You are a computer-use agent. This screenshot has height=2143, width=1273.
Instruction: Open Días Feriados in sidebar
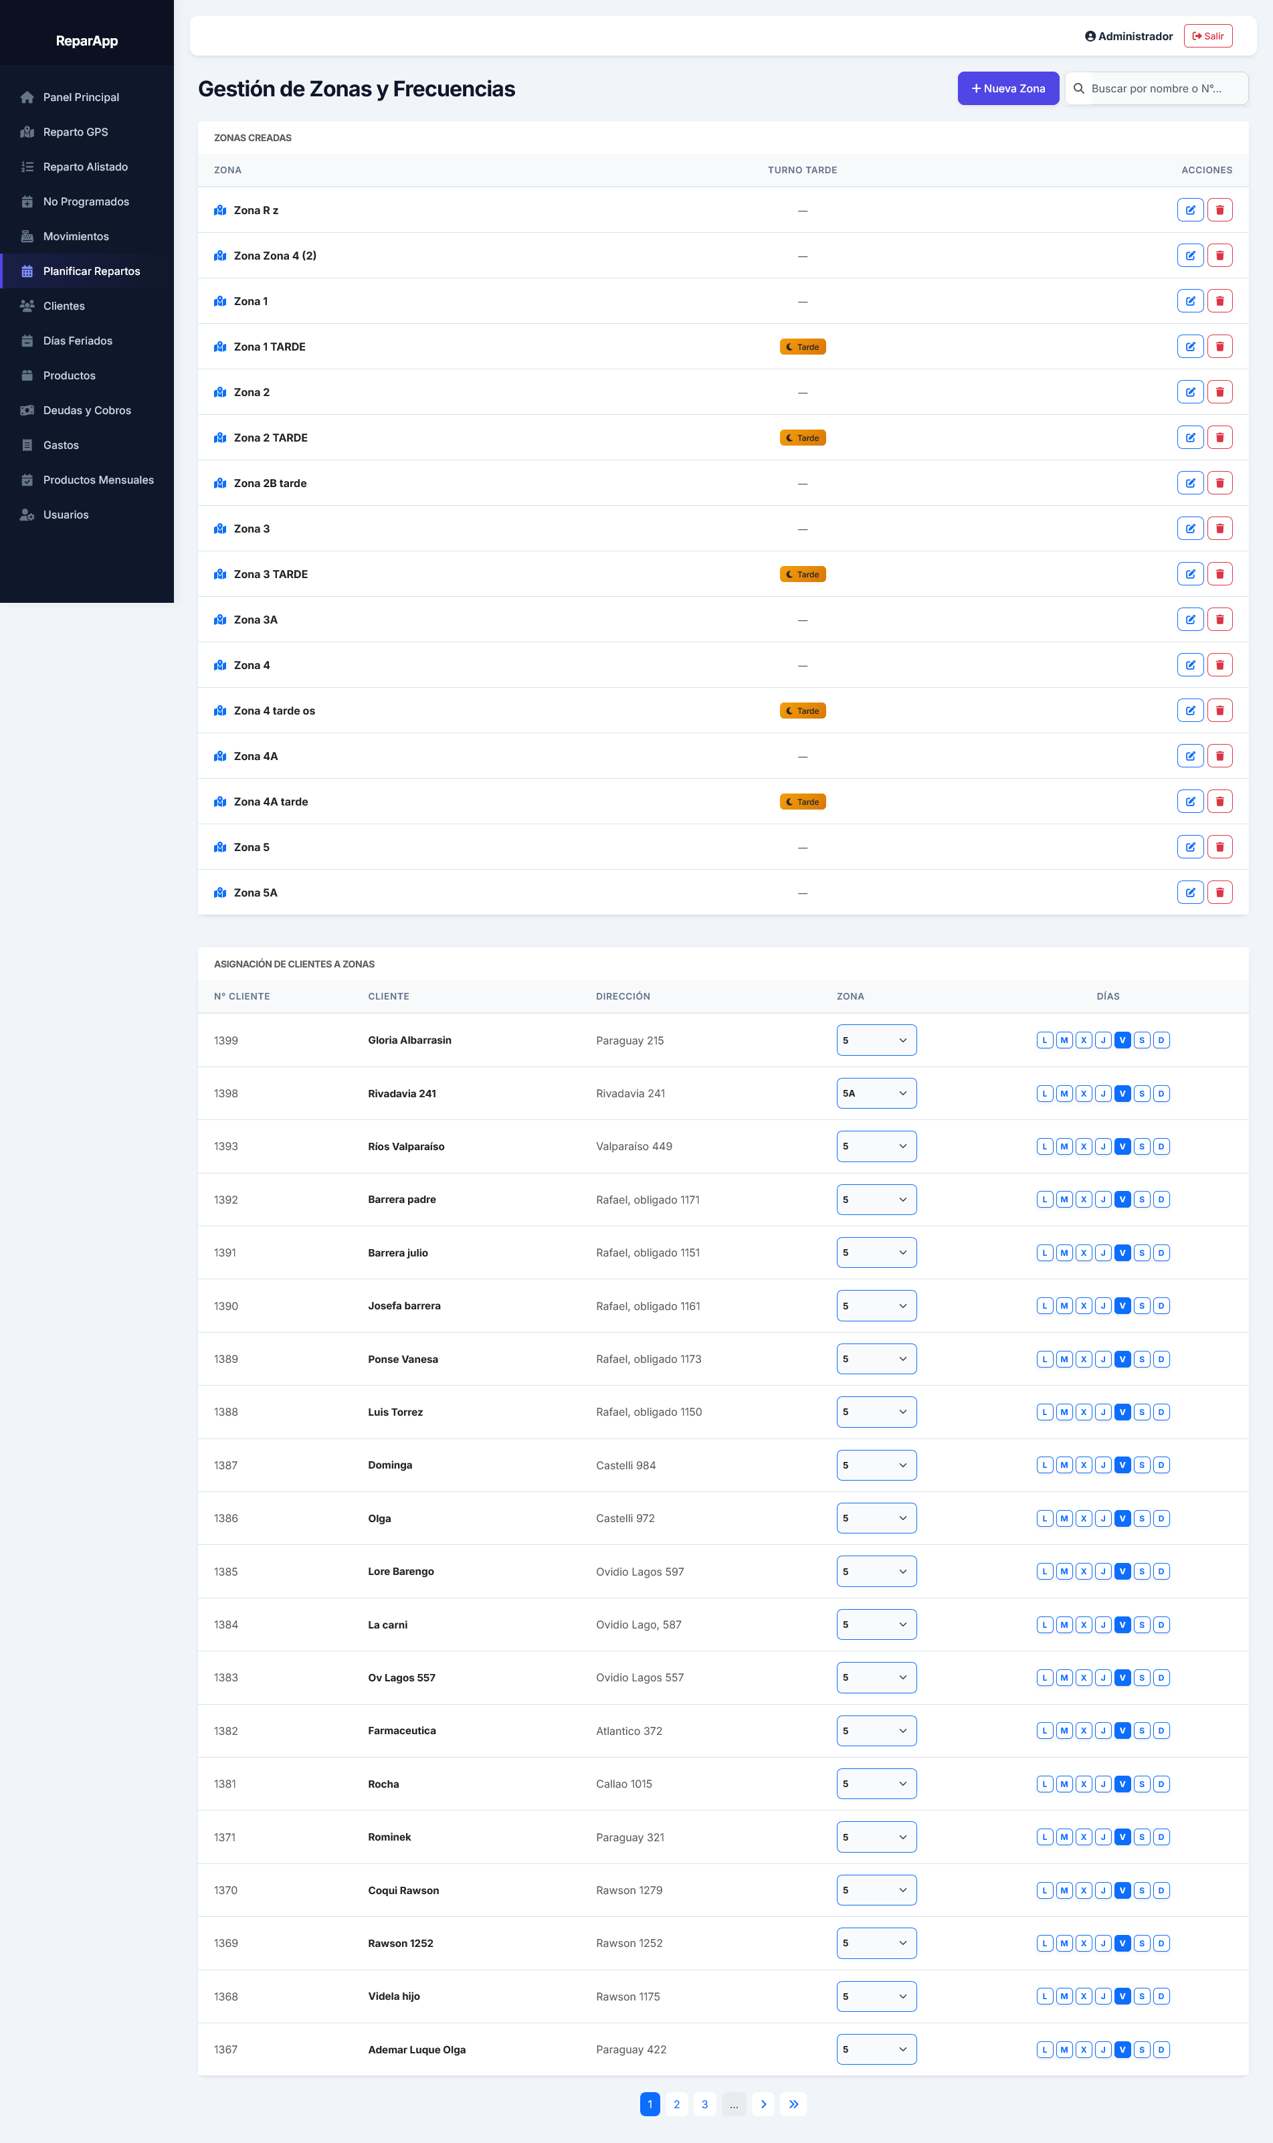point(87,341)
